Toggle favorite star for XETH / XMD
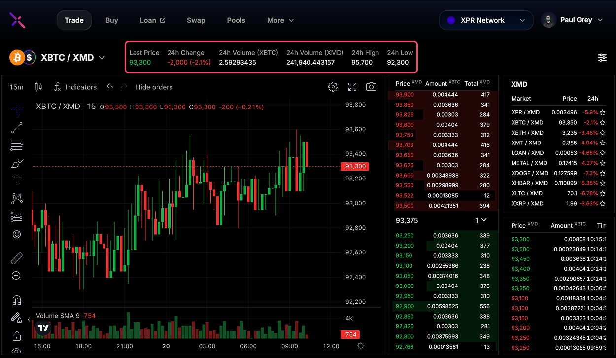 tap(602, 133)
